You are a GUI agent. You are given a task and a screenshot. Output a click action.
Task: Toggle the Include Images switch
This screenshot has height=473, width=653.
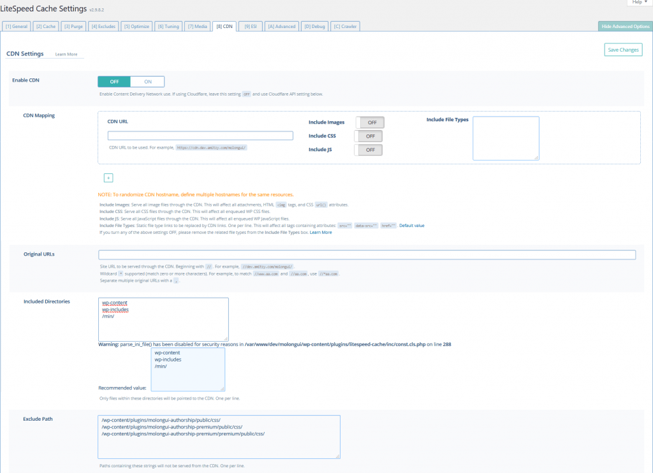[370, 122]
